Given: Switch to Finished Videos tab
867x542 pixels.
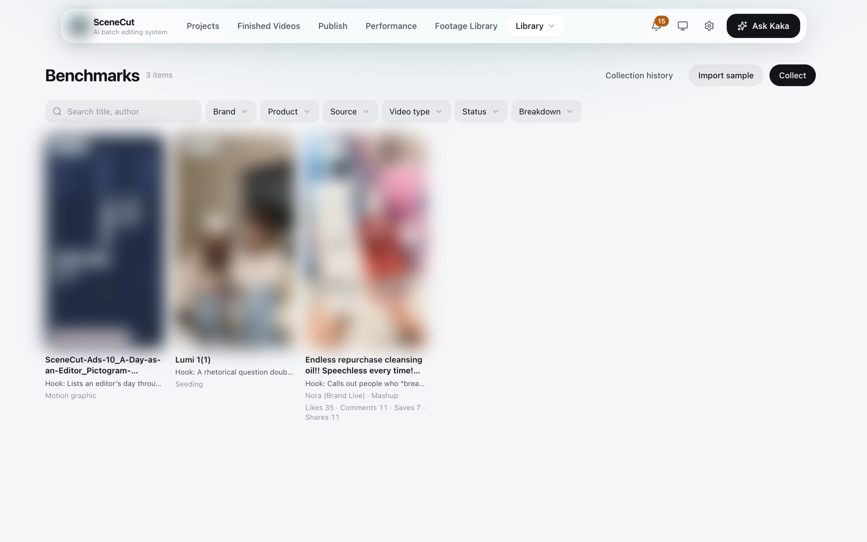Looking at the screenshot, I should point(269,26).
